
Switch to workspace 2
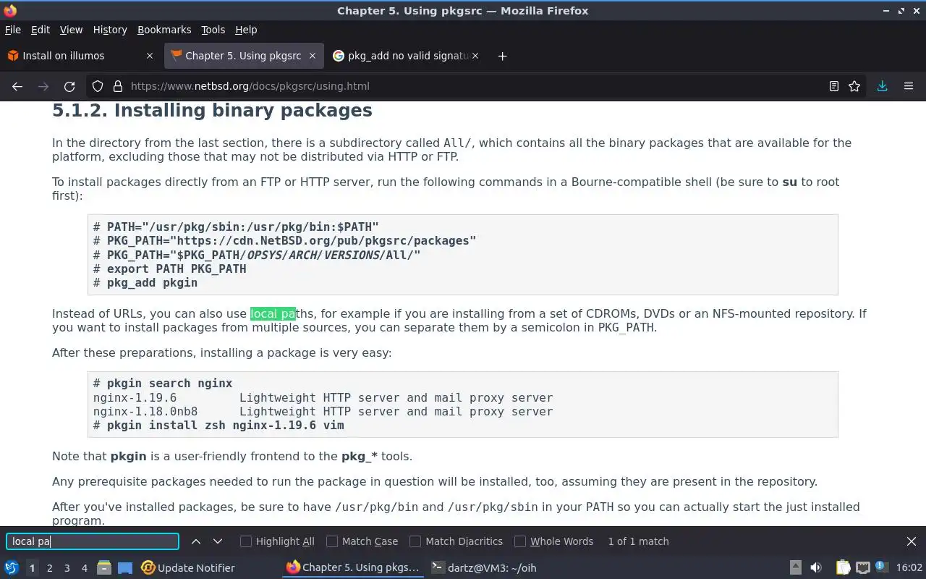(x=49, y=568)
